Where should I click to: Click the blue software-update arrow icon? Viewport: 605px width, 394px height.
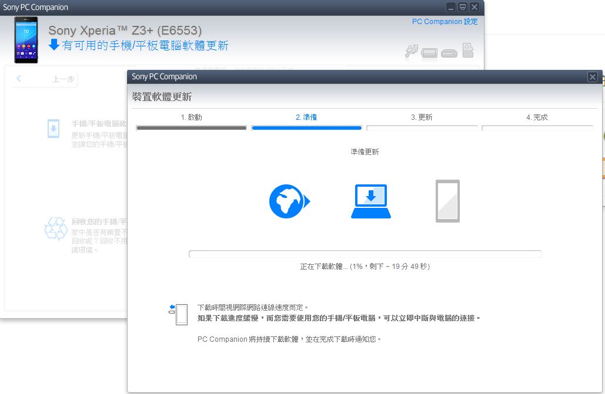coord(54,45)
